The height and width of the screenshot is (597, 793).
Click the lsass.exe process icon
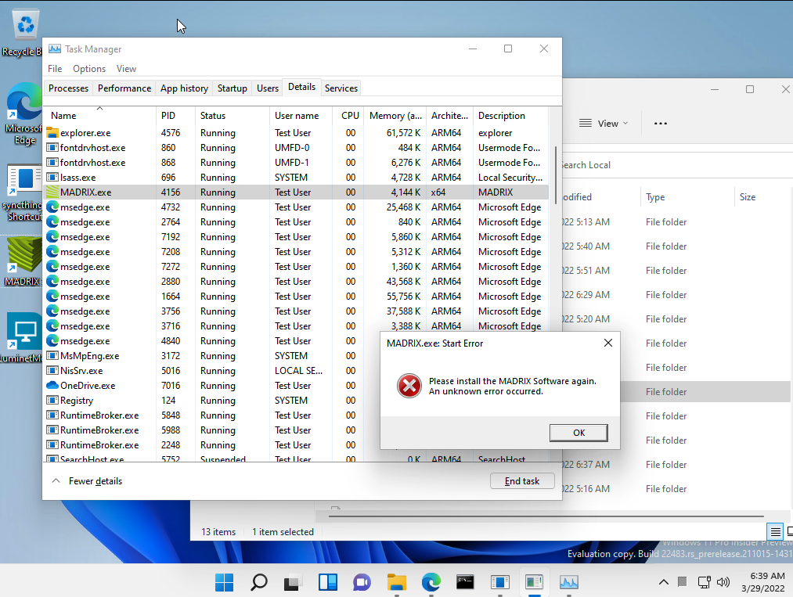click(x=52, y=178)
